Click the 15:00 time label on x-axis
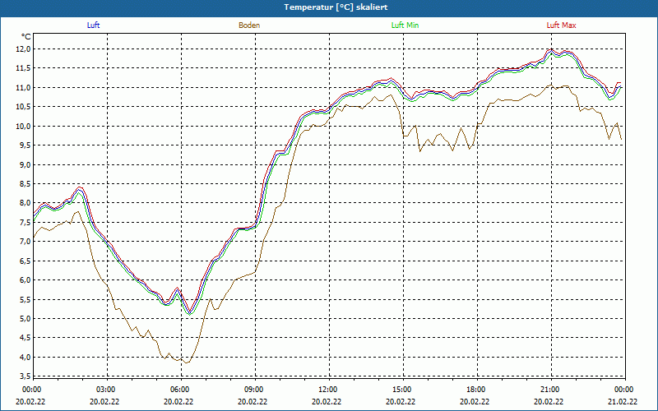 402,390
